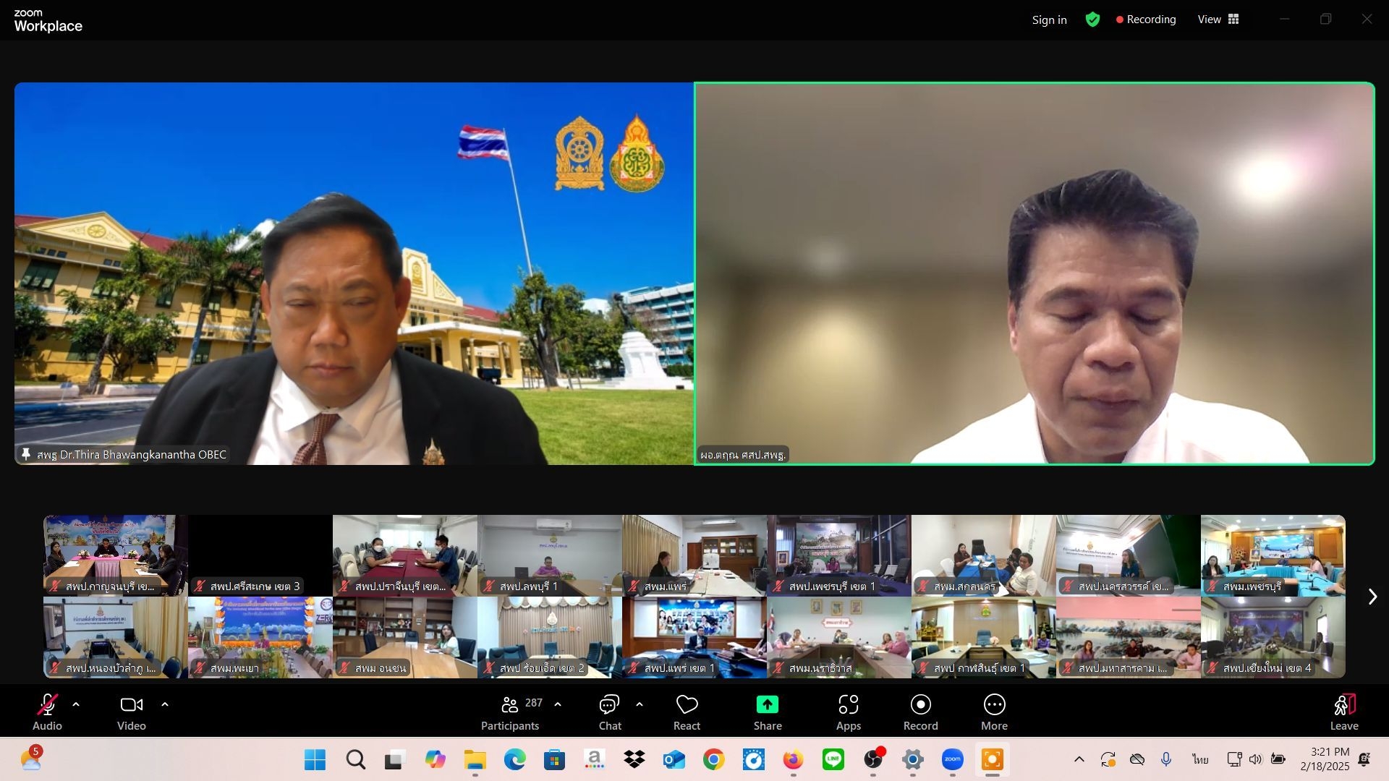Click the Record button in toolbar
This screenshot has width=1389, height=781.
point(920,712)
